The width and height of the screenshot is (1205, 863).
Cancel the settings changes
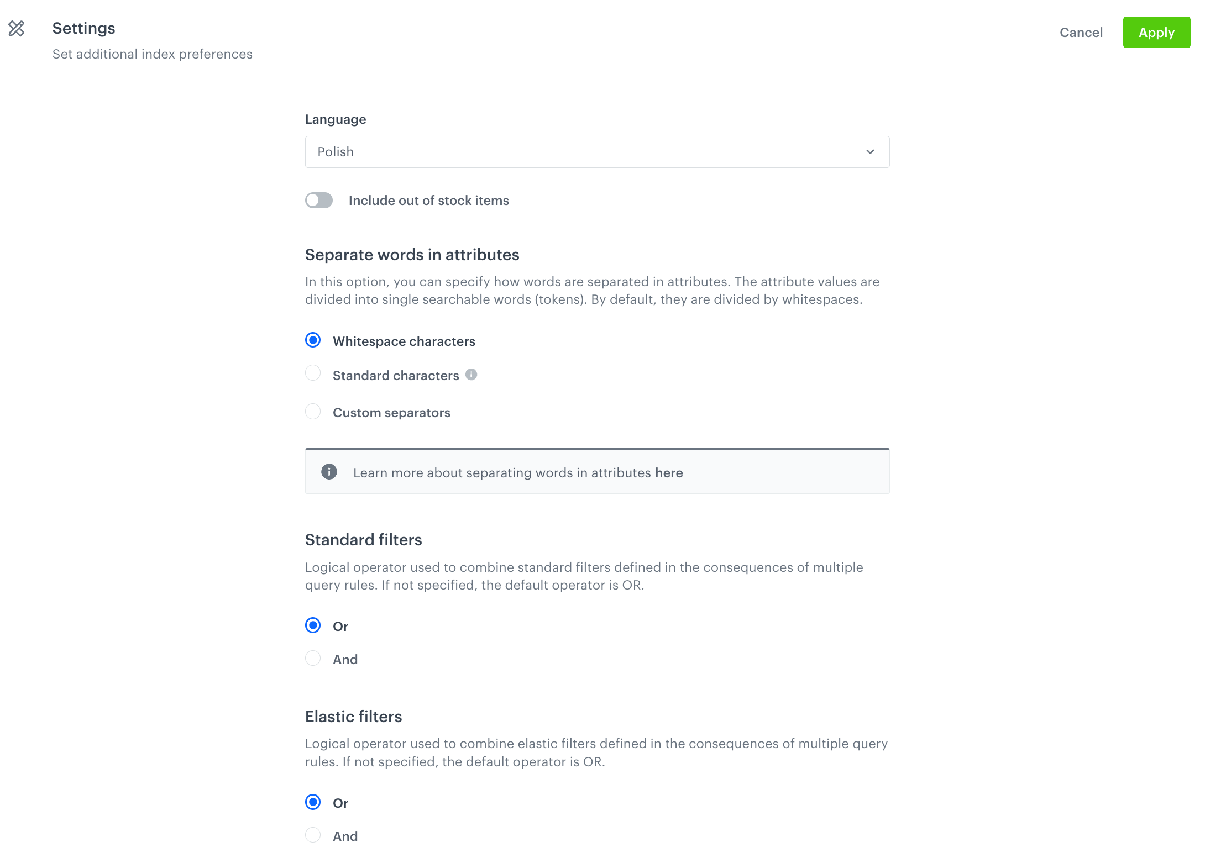1081,32
